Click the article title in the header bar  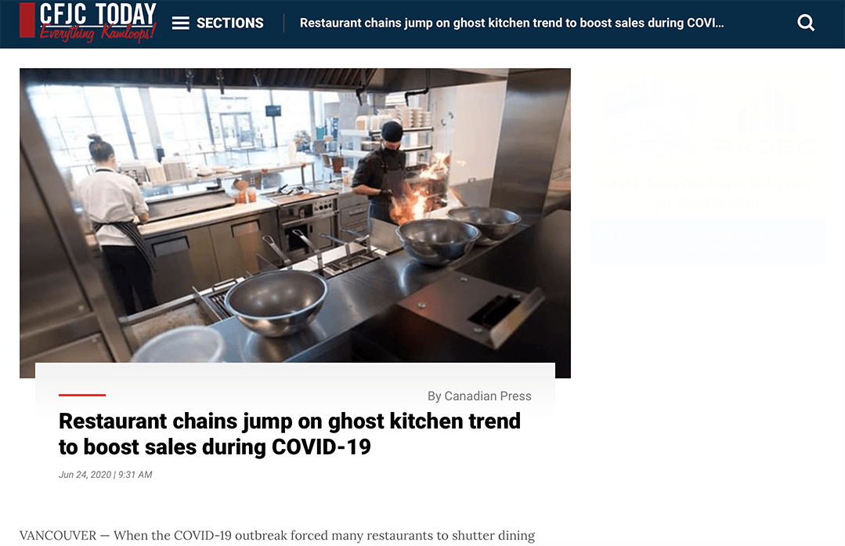tap(511, 23)
